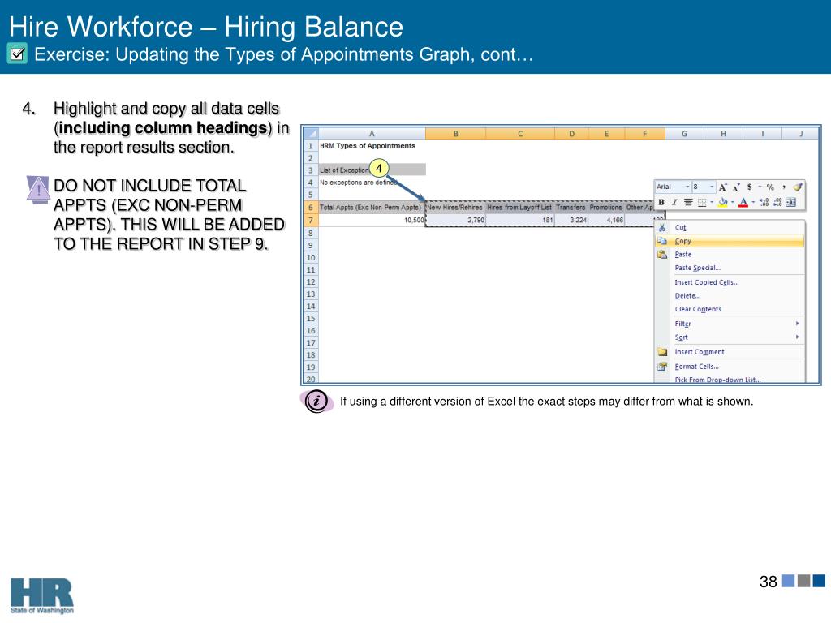The height and width of the screenshot is (623, 831).
Task: Click the 'New Hires/Rehires' heading cell
Action: tap(455, 207)
